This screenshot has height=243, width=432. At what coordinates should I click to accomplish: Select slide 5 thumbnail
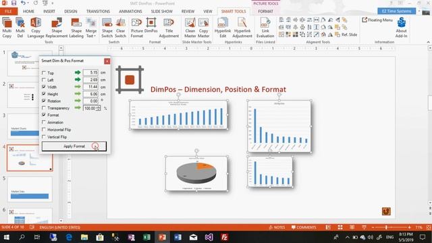pos(30,189)
